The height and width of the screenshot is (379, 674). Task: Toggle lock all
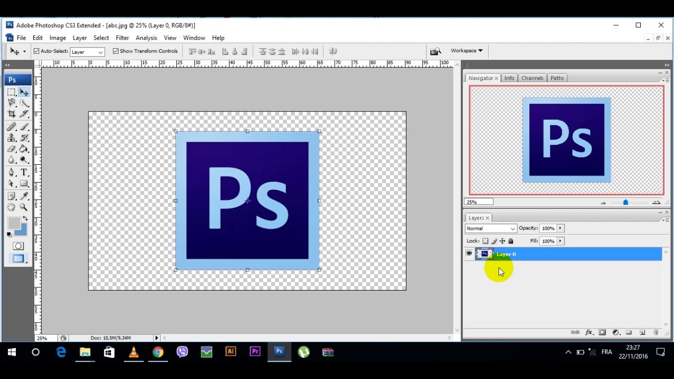click(x=511, y=241)
